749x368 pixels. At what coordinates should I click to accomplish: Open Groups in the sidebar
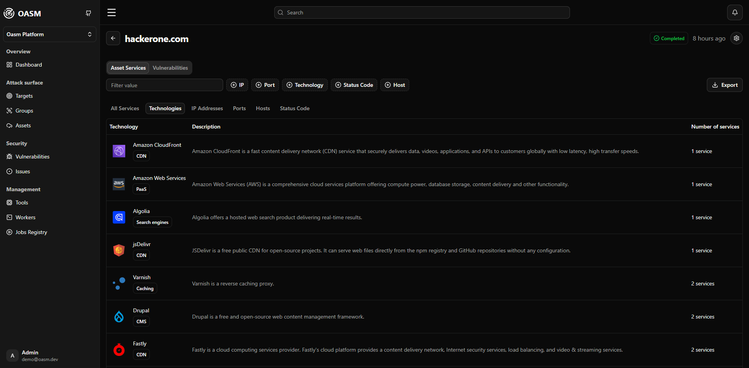pos(50,111)
